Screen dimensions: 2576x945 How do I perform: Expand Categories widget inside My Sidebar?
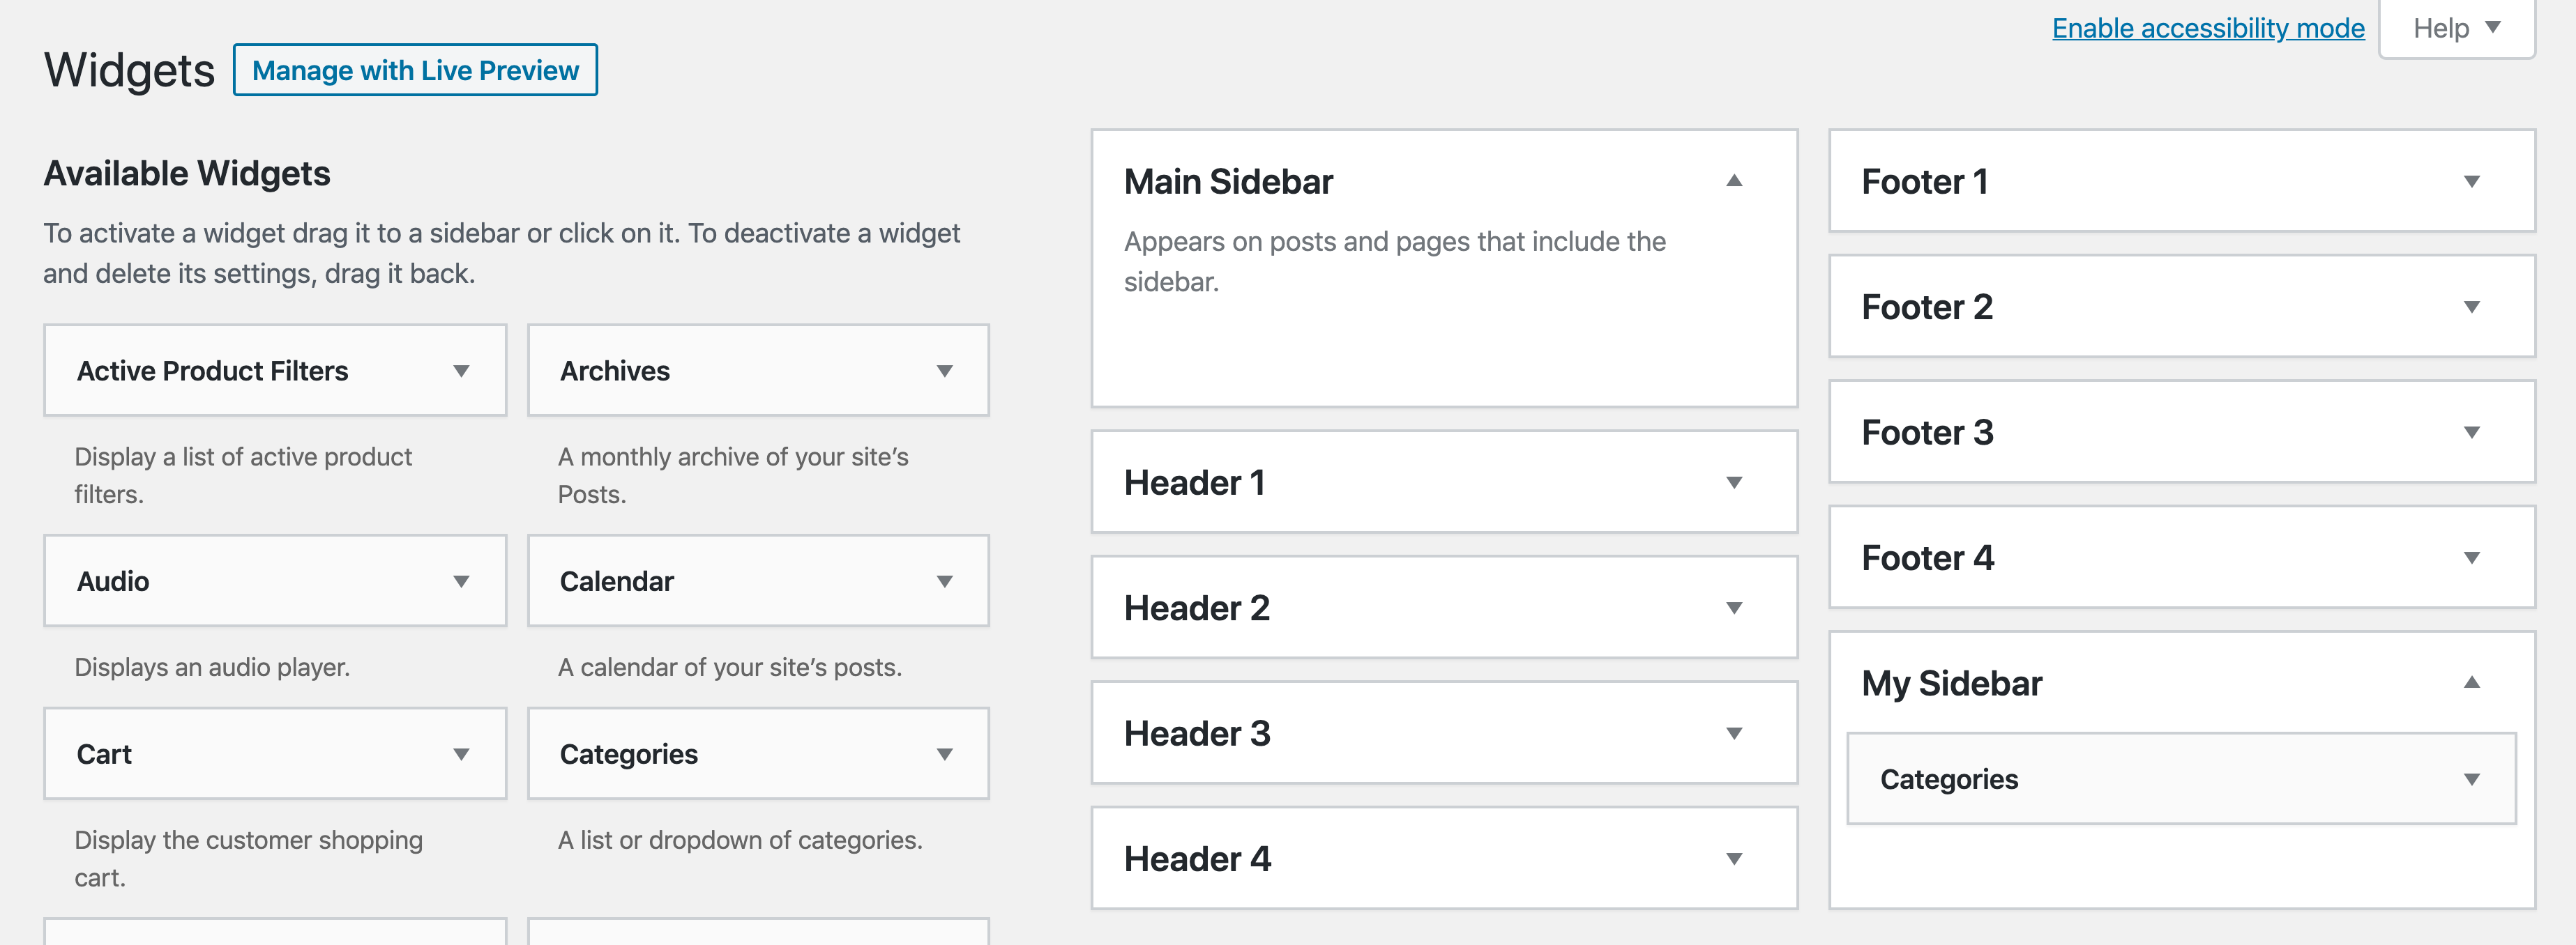pyautogui.click(x=2471, y=779)
